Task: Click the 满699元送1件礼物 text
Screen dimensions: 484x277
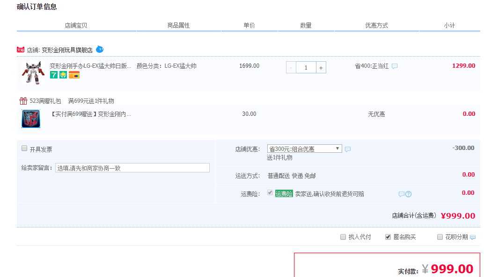Action: tap(91, 101)
